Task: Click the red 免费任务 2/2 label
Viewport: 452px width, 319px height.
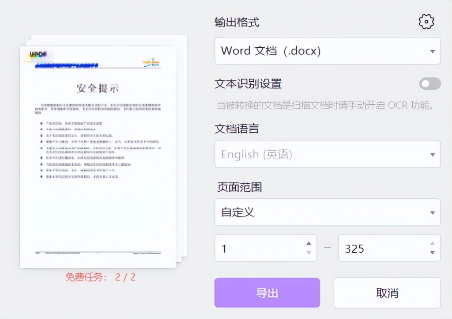Action: [100, 277]
